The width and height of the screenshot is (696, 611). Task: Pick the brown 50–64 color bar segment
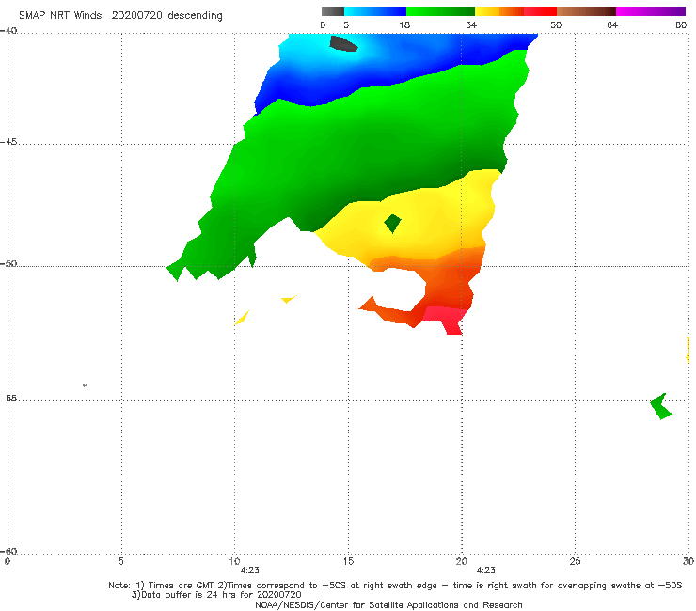(x=586, y=11)
